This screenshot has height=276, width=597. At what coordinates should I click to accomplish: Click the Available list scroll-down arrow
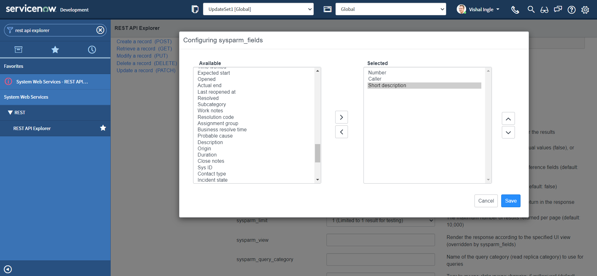[317, 180]
